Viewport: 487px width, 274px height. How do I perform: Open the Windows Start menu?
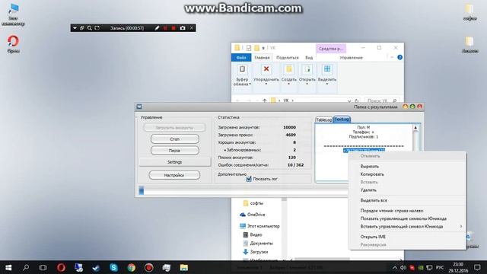click(x=8, y=267)
